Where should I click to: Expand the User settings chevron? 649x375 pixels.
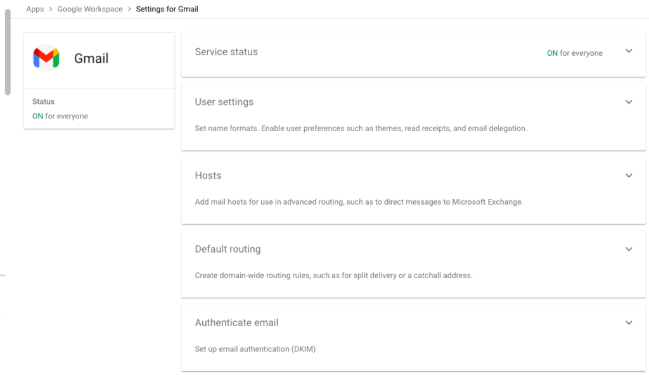coord(629,102)
